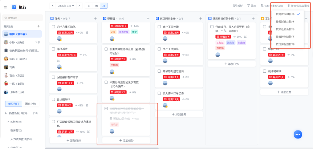Check the 设计稿制作 task checkbox
313x149 pixels.
point(53,99)
